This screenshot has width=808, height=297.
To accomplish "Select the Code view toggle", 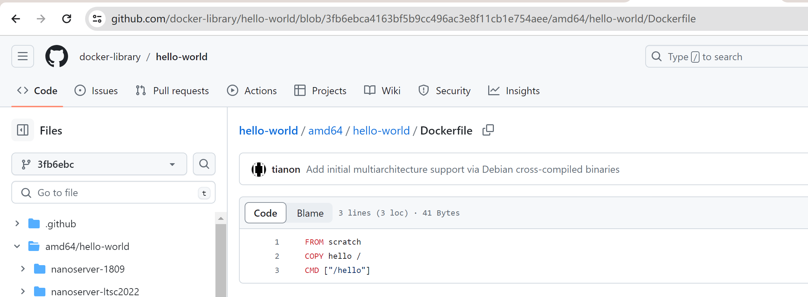I will (265, 213).
